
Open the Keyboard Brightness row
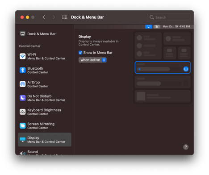(45, 112)
